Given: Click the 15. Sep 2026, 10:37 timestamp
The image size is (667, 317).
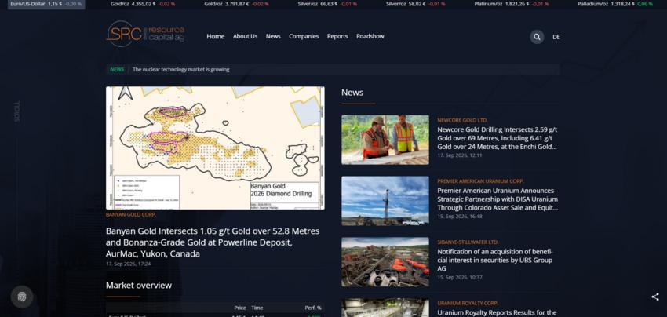Looking at the screenshot, I should click(x=460, y=278).
